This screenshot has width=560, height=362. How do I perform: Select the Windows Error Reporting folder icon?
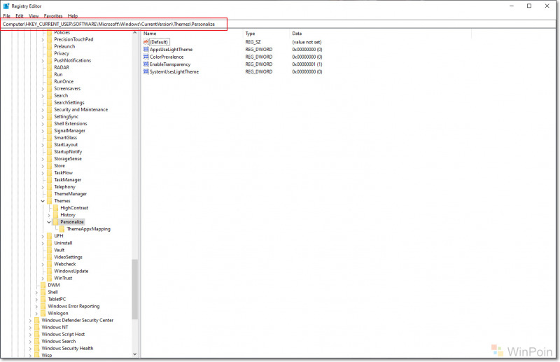click(x=43, y=306)
